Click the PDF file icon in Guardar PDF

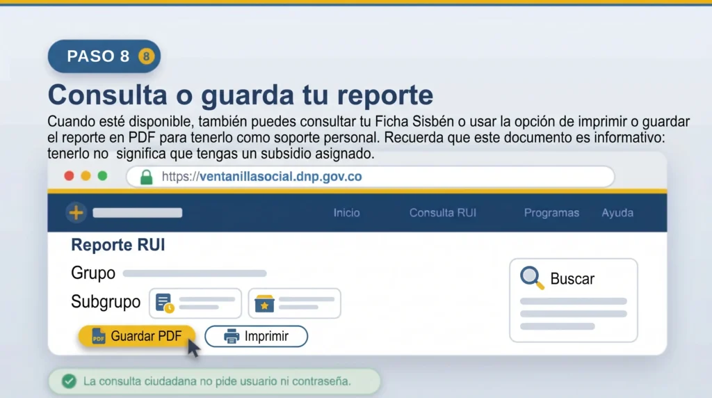(x=98, y=336)
